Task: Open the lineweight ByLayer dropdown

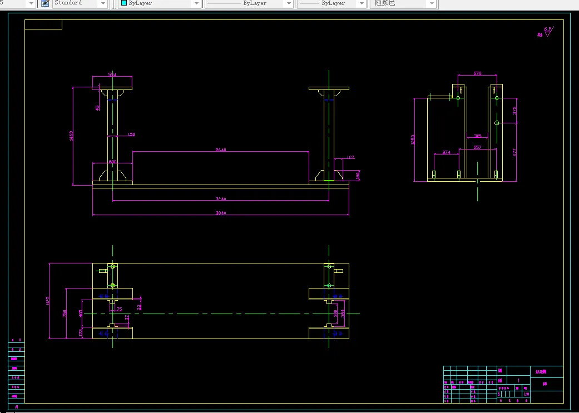Action: click(362, 3)
